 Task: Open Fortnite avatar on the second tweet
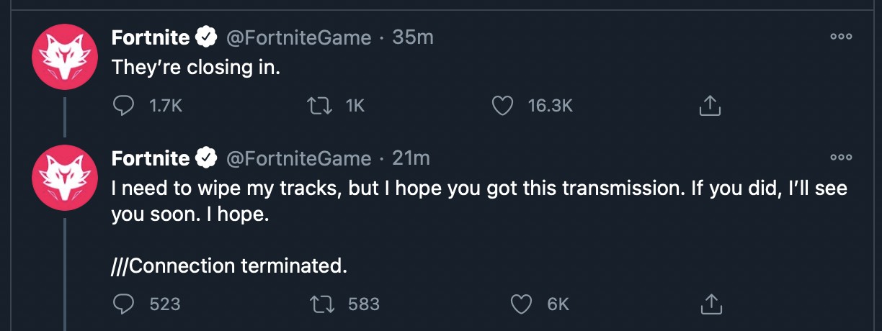(x=66, y=177)
